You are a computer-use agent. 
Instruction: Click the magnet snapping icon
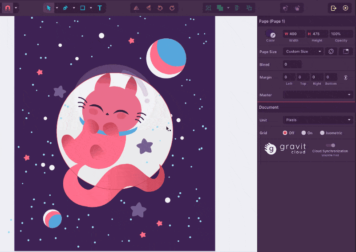coord(8,8)
